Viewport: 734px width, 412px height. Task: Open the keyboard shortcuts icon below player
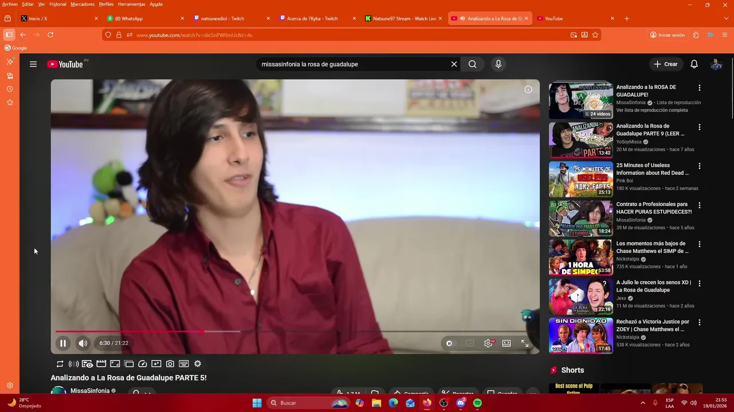[x=184, y=364]
